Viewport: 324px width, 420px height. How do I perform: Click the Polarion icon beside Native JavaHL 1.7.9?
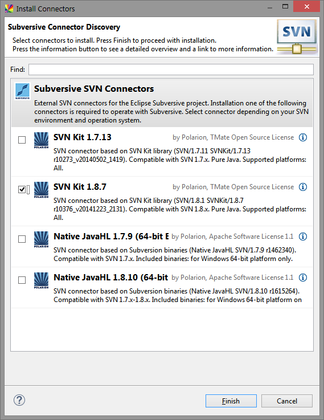pyautogui.click(x=41, y=239)
